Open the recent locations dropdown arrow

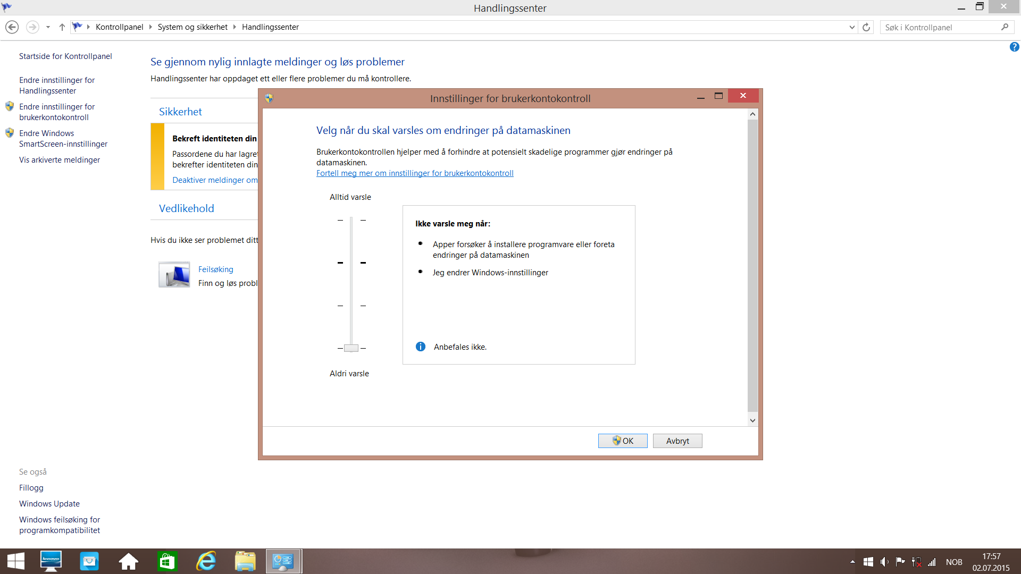(48, 27)
